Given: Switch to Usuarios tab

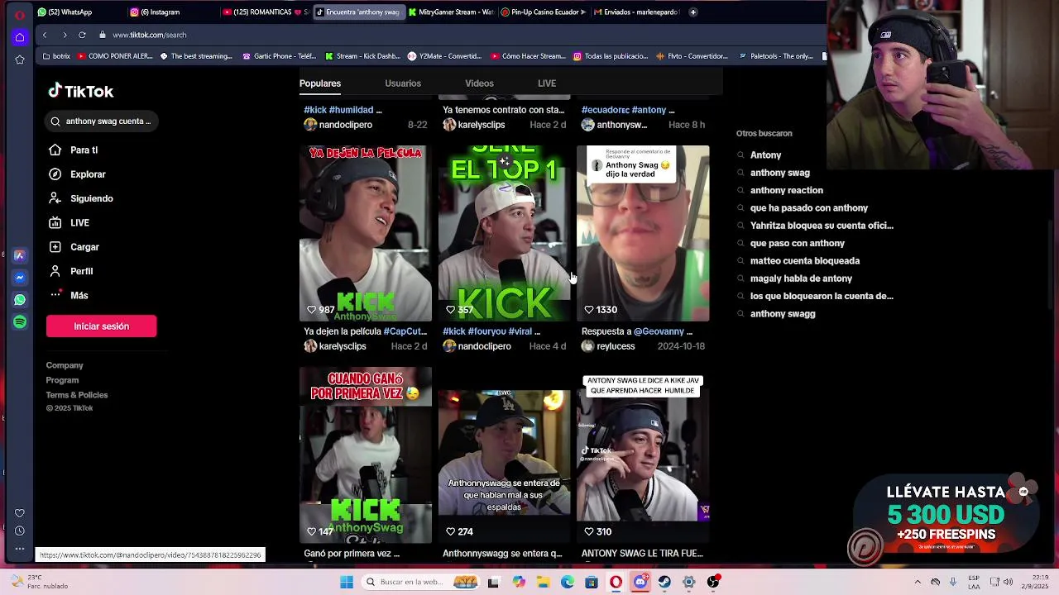Looking at the screenshot, I should tap(403, 83).
